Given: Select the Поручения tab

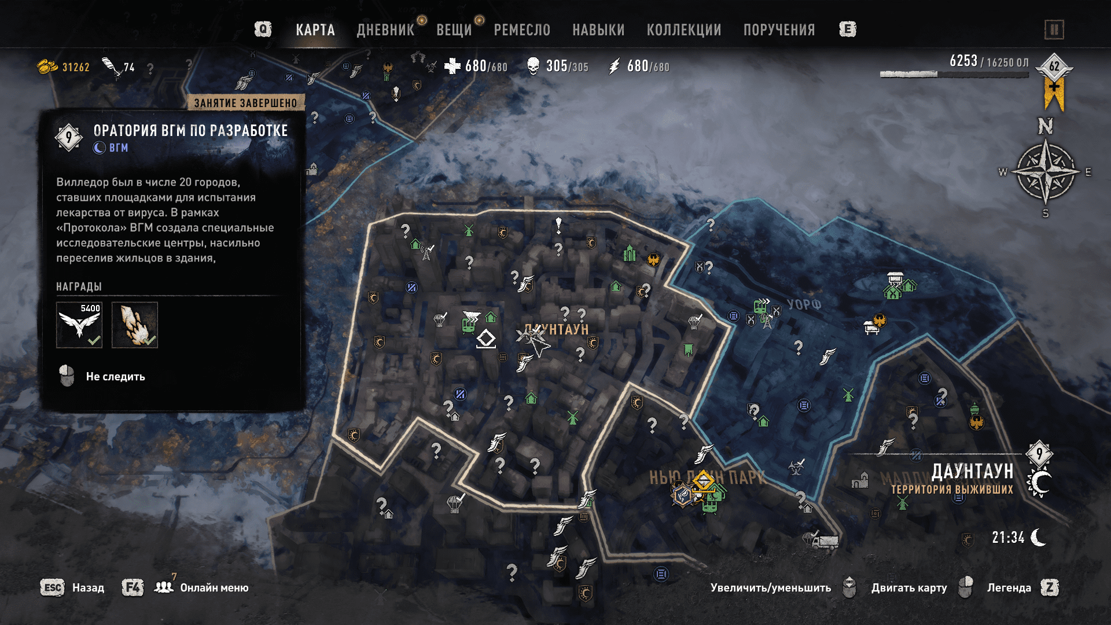Looking at the screenshot, I should (779, 30).
